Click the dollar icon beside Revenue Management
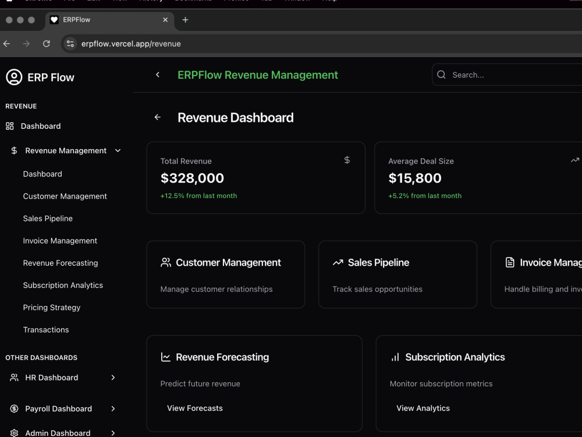This screenshot has height=437, width=582. 14,150
